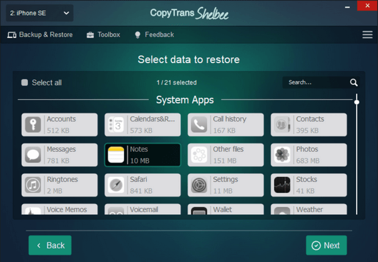Viewport: 378px width, 262px height.
Task: Open the hamburger menu icon
Action: click(367, 35)
